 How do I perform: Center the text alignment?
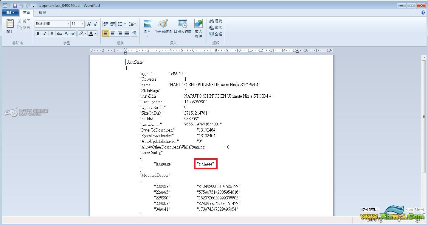[113, 33]
